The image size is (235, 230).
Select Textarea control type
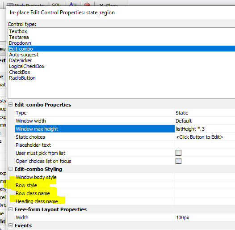19,37
